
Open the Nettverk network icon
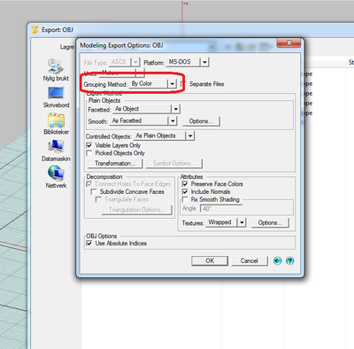(56, 173)
